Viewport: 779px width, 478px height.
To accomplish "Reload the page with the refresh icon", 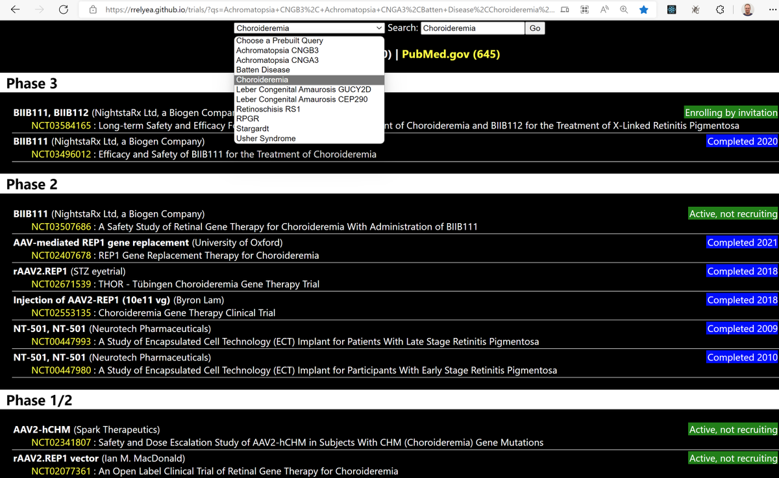I will pos(63,10).
